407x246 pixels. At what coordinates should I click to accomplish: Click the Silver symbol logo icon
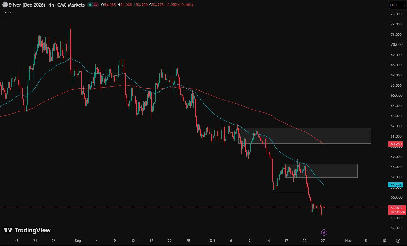5,5
